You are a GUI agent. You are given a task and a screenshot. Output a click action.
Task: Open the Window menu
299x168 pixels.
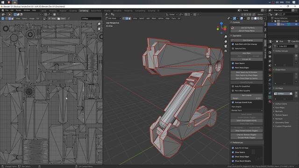(27, 10)
